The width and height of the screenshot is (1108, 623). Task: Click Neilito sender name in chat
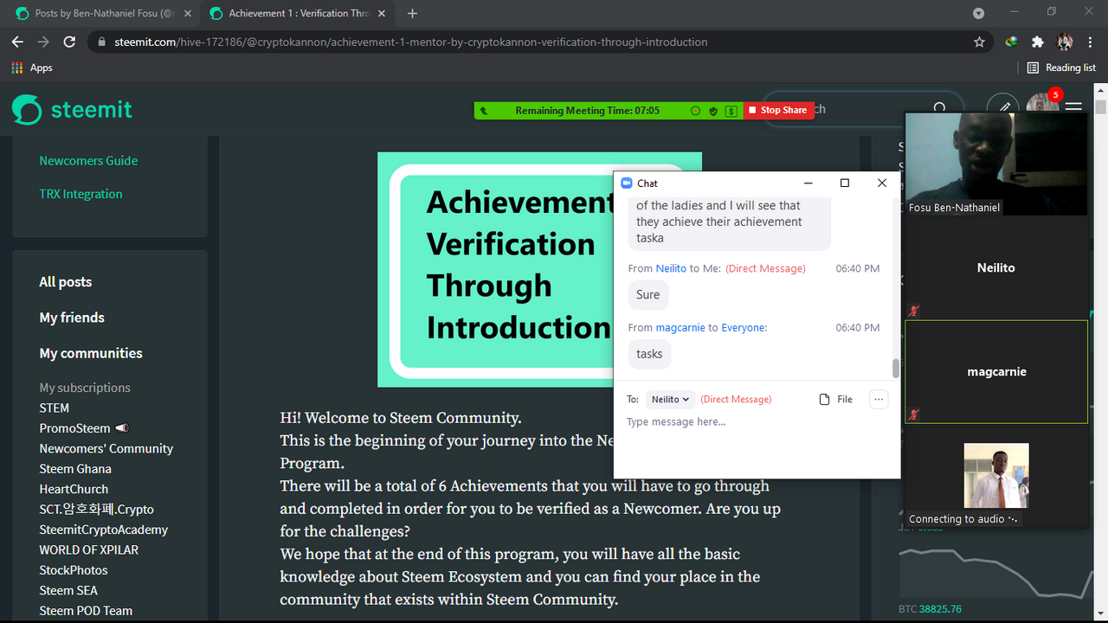tap(671, 268)
